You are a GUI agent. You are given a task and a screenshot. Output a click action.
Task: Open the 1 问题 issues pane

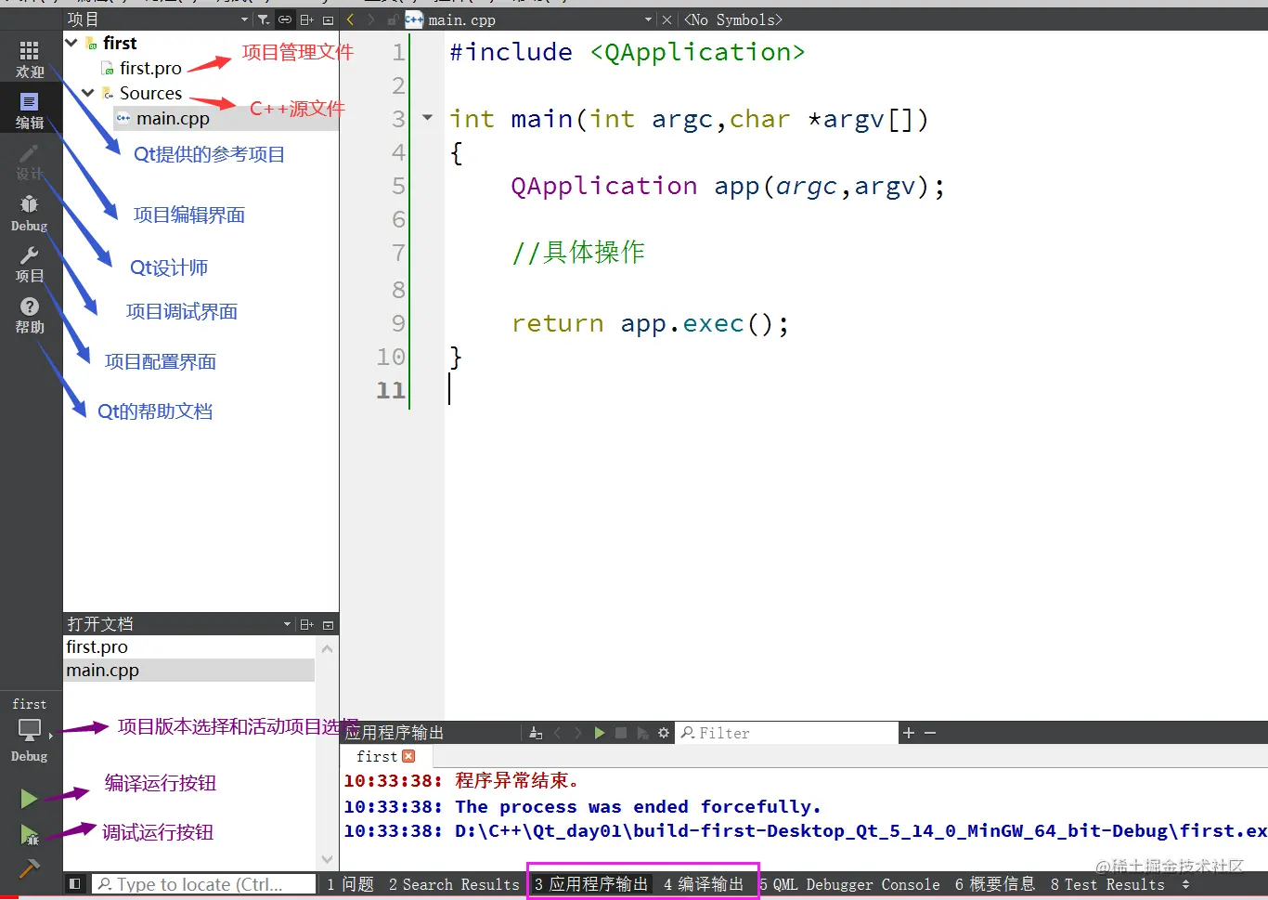pos(350,884)
